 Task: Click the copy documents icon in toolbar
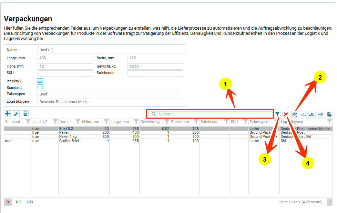pos(329,114)
